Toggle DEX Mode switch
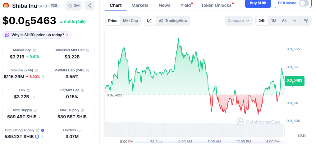316x144 pixels. pos(304,3)
